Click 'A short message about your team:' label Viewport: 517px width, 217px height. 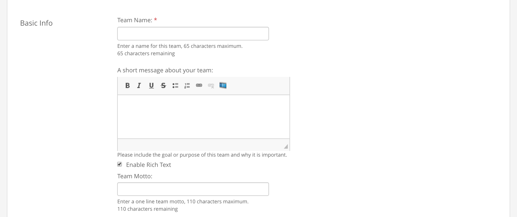click(165, 70)
